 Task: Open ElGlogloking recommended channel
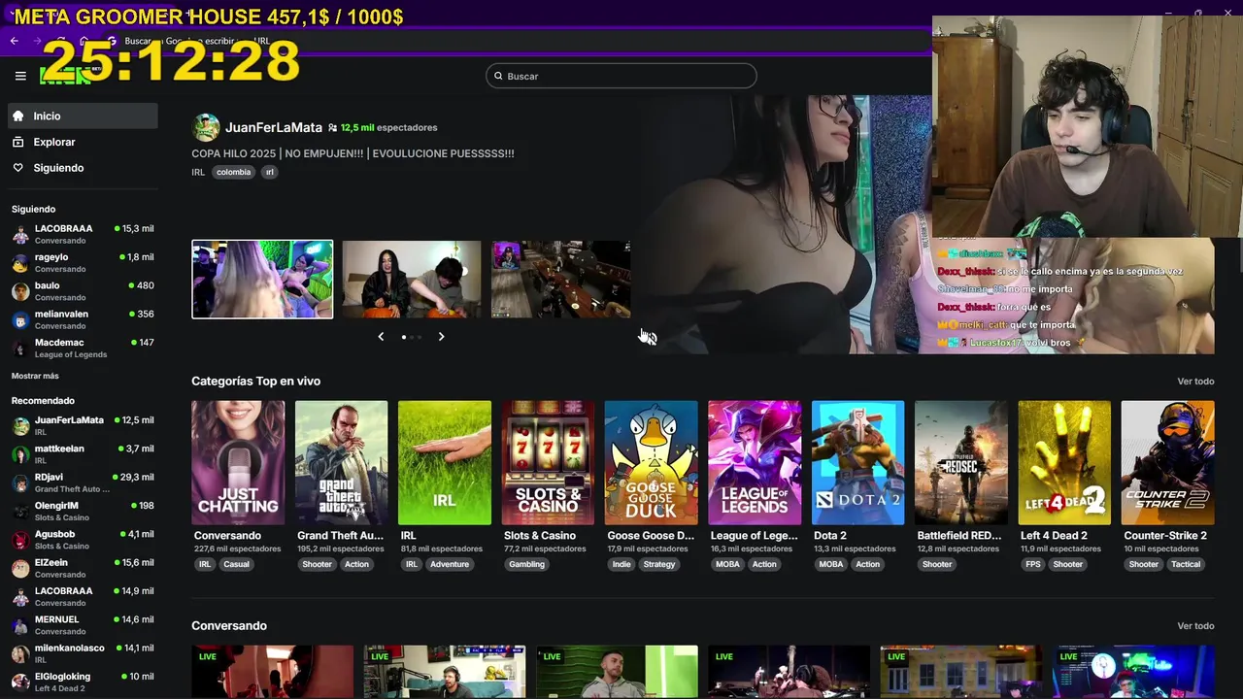pyautogui.click(x=83, y=682)
